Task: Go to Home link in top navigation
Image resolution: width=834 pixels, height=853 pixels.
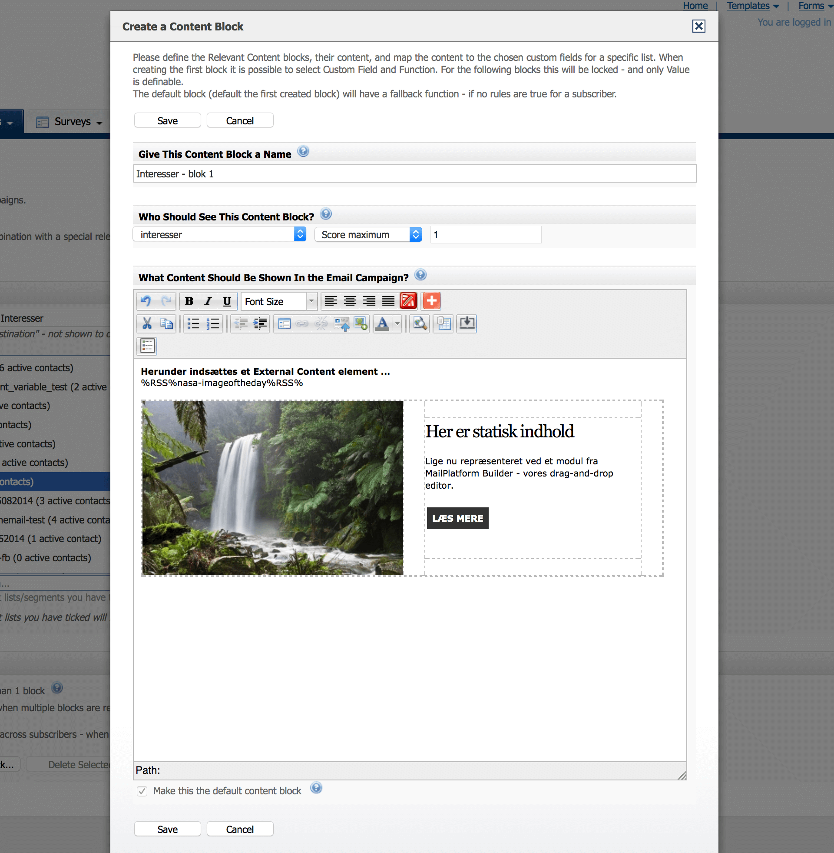Action: click(695, 6)
